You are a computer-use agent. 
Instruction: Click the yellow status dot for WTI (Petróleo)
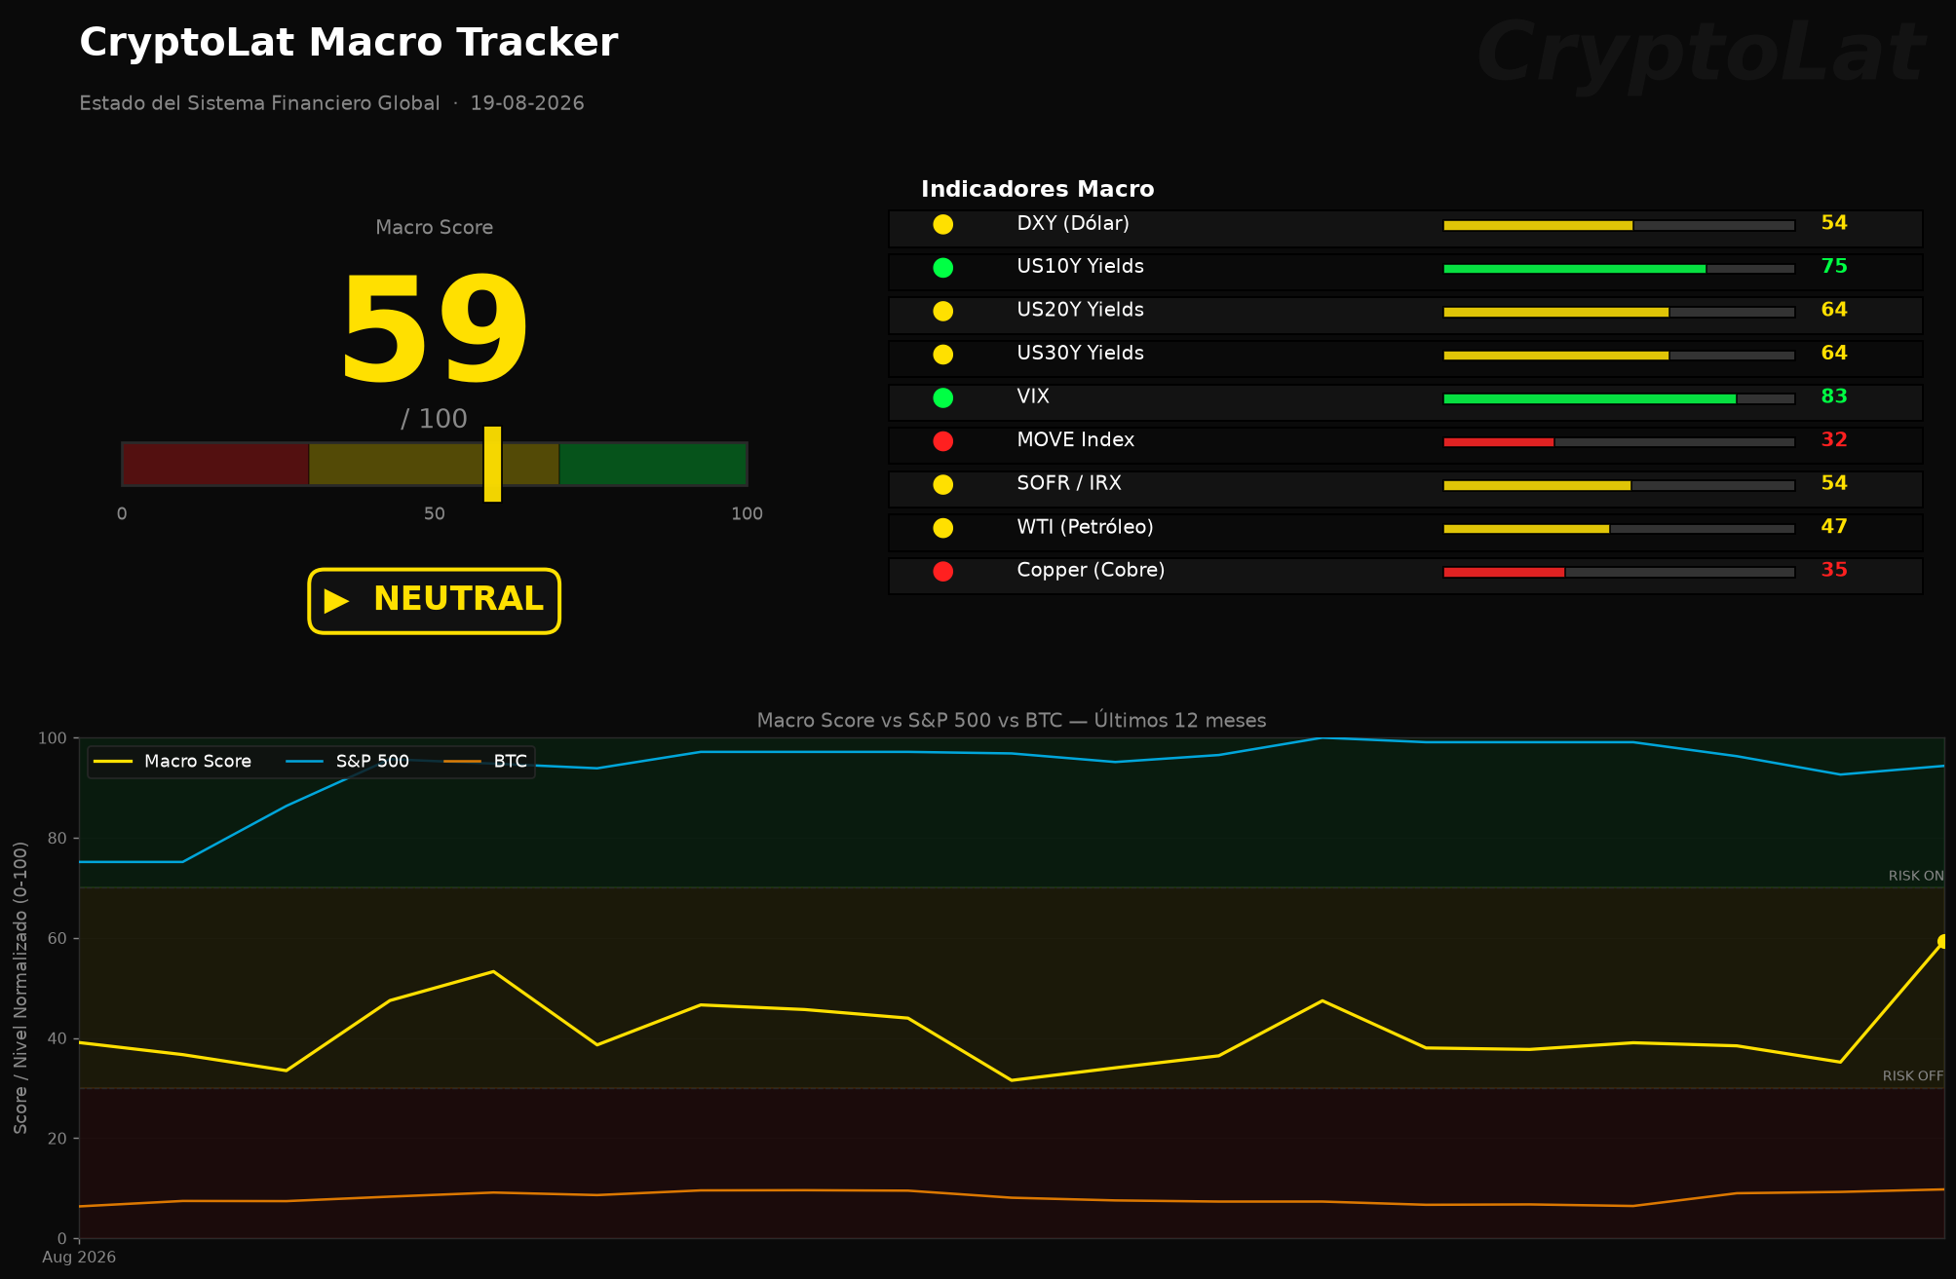942,528
